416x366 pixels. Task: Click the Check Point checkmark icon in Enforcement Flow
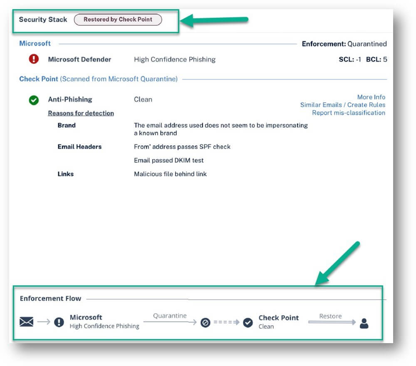[248, 322]
